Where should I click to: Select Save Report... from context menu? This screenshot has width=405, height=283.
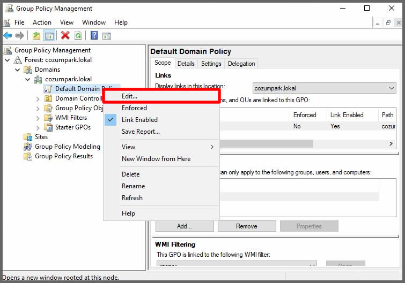161,132
